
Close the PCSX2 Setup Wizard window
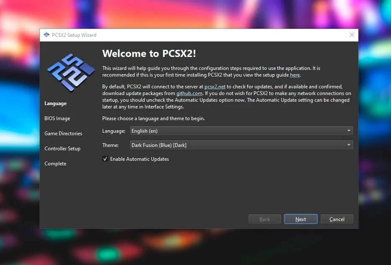click(x=352, y=35)
